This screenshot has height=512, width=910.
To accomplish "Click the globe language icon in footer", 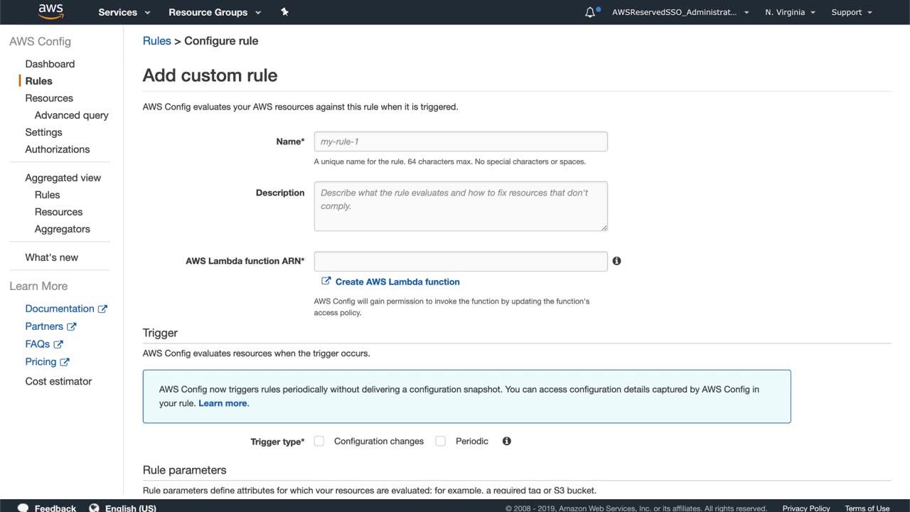I will (x=94, y=508).
